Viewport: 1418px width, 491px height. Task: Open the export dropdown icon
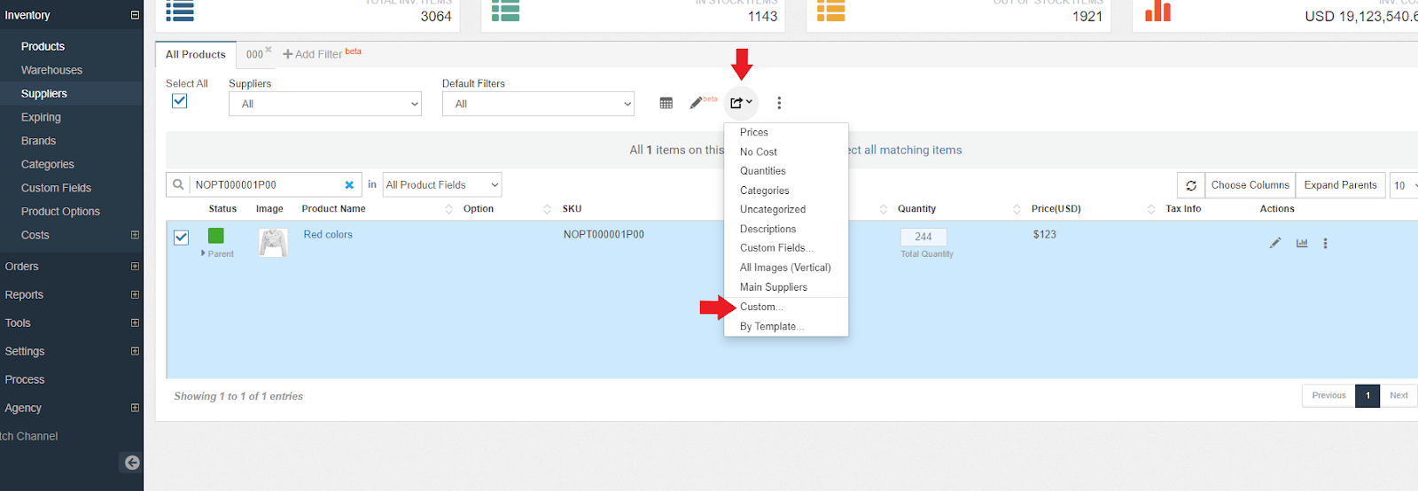coord(741,103)
